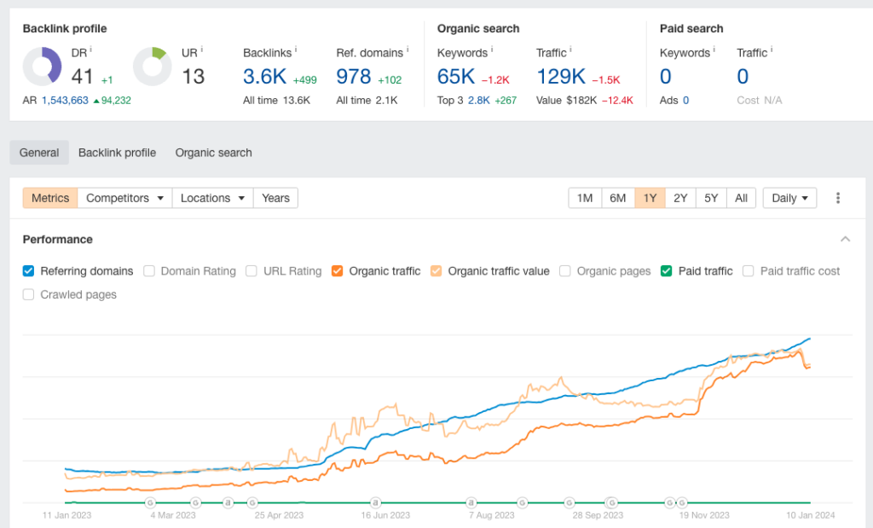Click the info icon beside UR

point(202,51)
